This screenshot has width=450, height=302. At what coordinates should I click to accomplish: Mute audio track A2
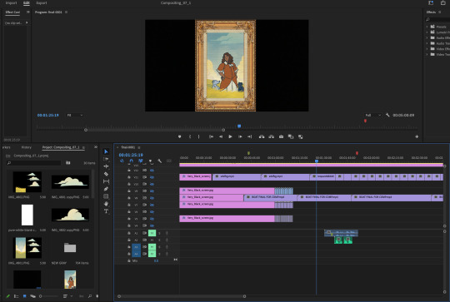click(x=152, y=240)
